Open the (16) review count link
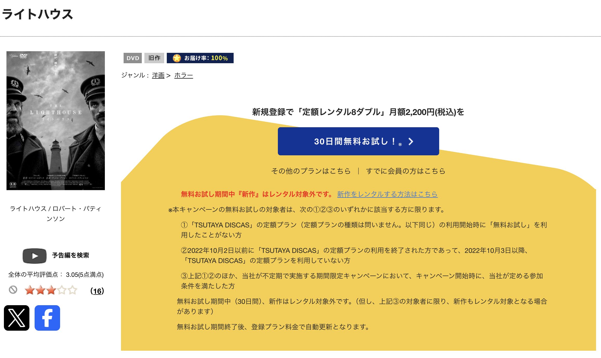 click(x=97, y=291)
